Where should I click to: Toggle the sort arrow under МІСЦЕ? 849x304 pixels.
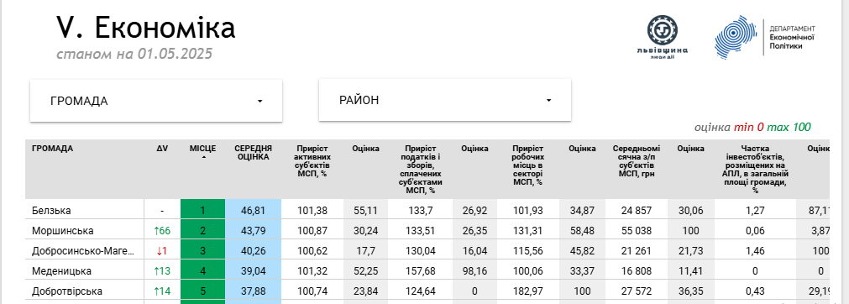tap(203, 156)
